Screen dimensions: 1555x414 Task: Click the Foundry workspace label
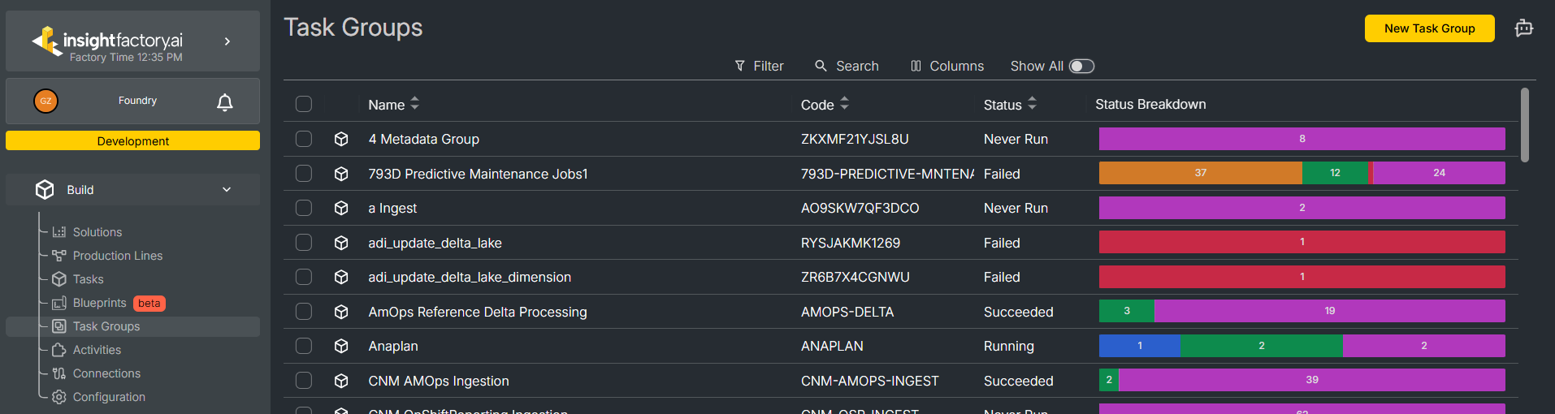pos(137,101)
